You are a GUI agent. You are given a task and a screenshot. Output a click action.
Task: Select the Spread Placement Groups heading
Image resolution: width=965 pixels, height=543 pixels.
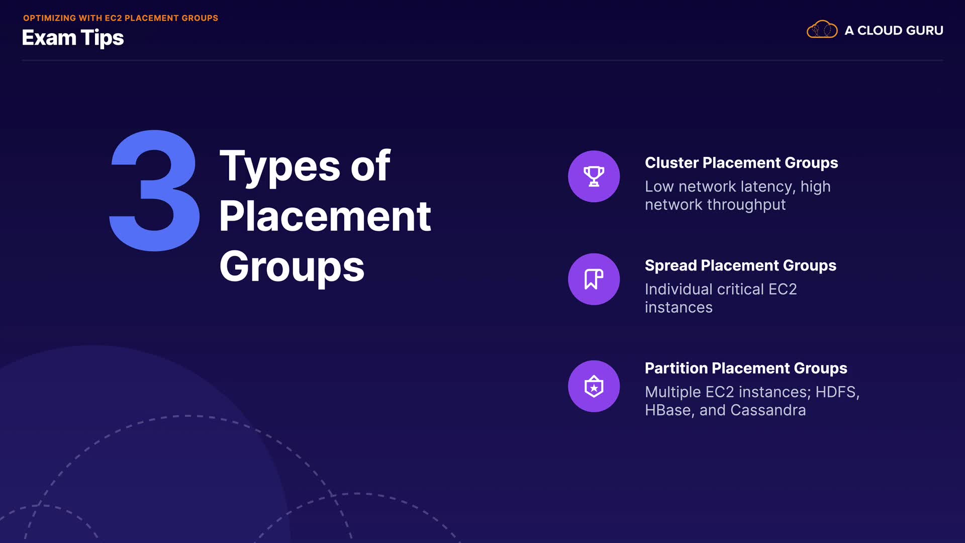[x=740, y=265]
